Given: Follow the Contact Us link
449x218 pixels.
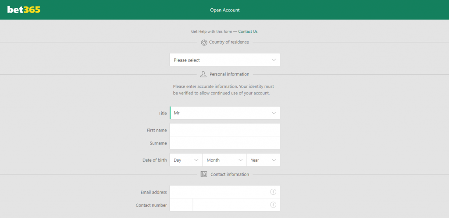Looking at the screenshot, I should coord(248,31).
